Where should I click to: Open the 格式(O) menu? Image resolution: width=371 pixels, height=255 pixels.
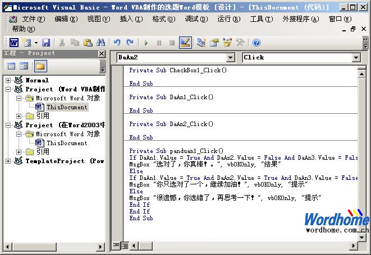coord(164,19)
